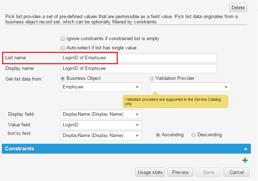The image size is (258, 181).
Task: Click the green plus add constraint icon
Action: pyautogui.click(x=245, y=160)
